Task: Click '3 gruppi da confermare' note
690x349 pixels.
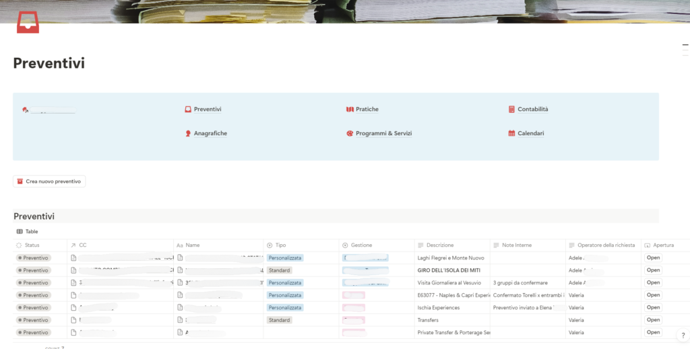Action: click(x=520, y=282)
